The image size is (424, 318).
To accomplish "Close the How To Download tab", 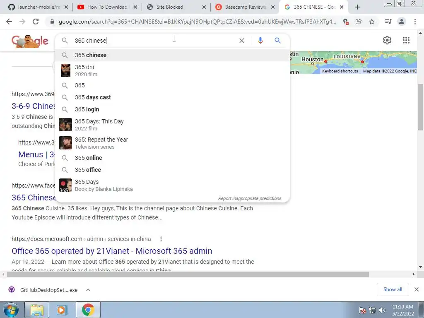I will 135,7.
